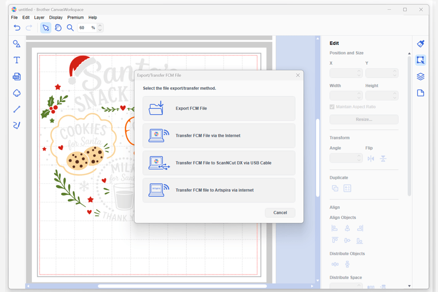This screenshot has height=292, width=438.
Task: Choose Transfer FCM File via the Internet
Action: pos(219,136)
